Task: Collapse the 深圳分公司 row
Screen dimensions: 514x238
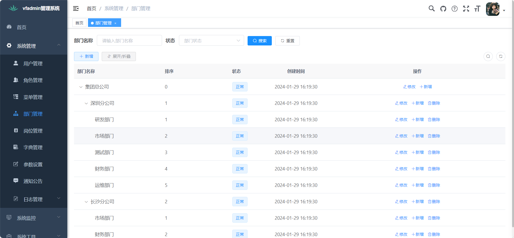Action: [x=86, y=103]
